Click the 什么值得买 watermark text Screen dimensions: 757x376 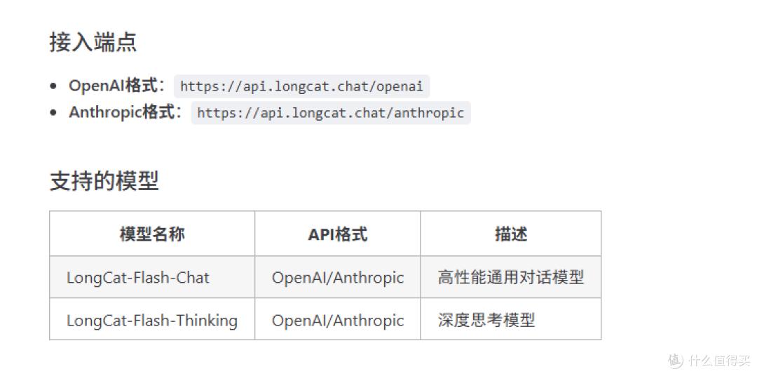point(719,361)
